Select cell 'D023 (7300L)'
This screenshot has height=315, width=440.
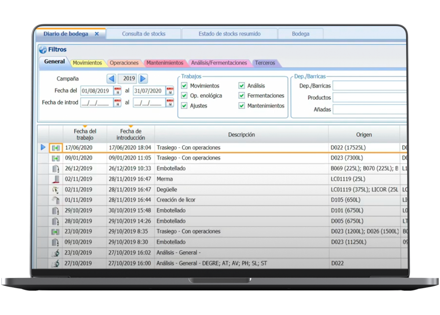click(364, 158)
